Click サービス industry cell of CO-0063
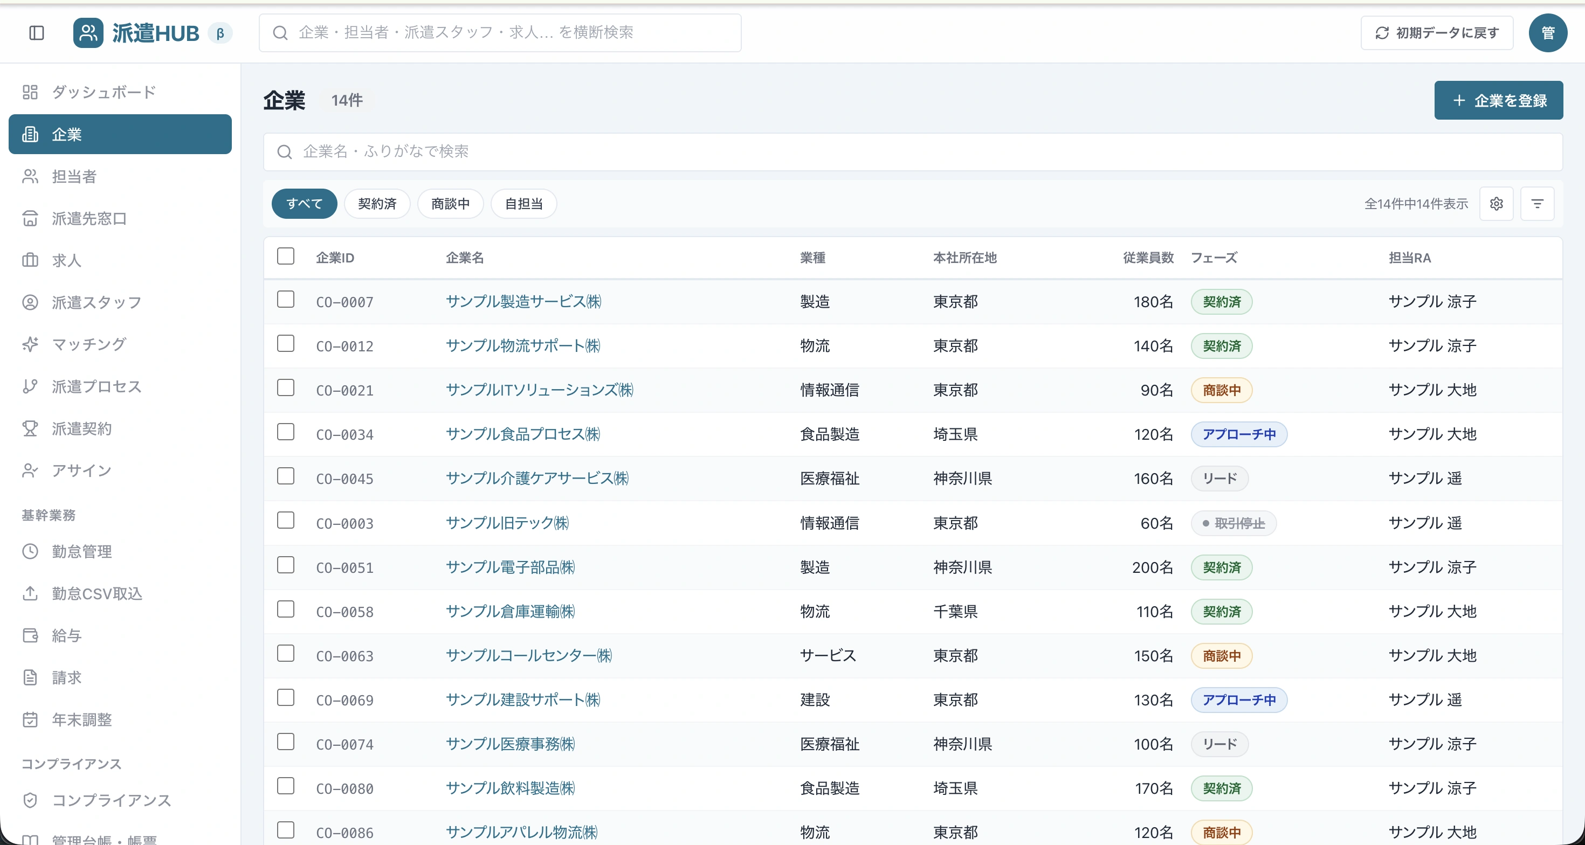1585x845 pixels. [x=828, y=656]
